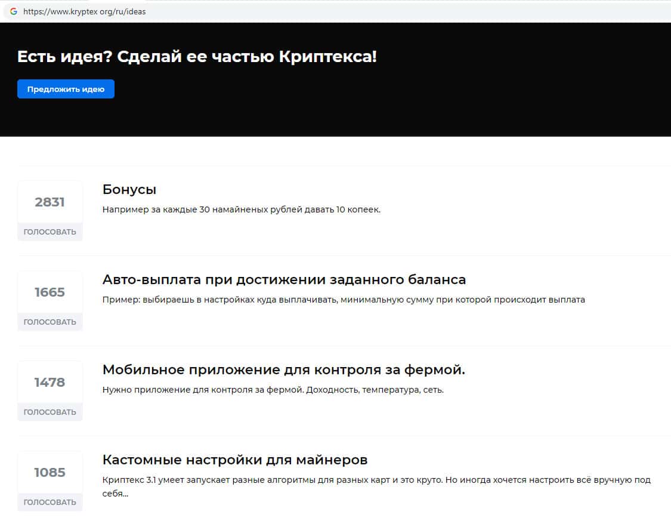Click the 1665 vote count

coord(50,292)
